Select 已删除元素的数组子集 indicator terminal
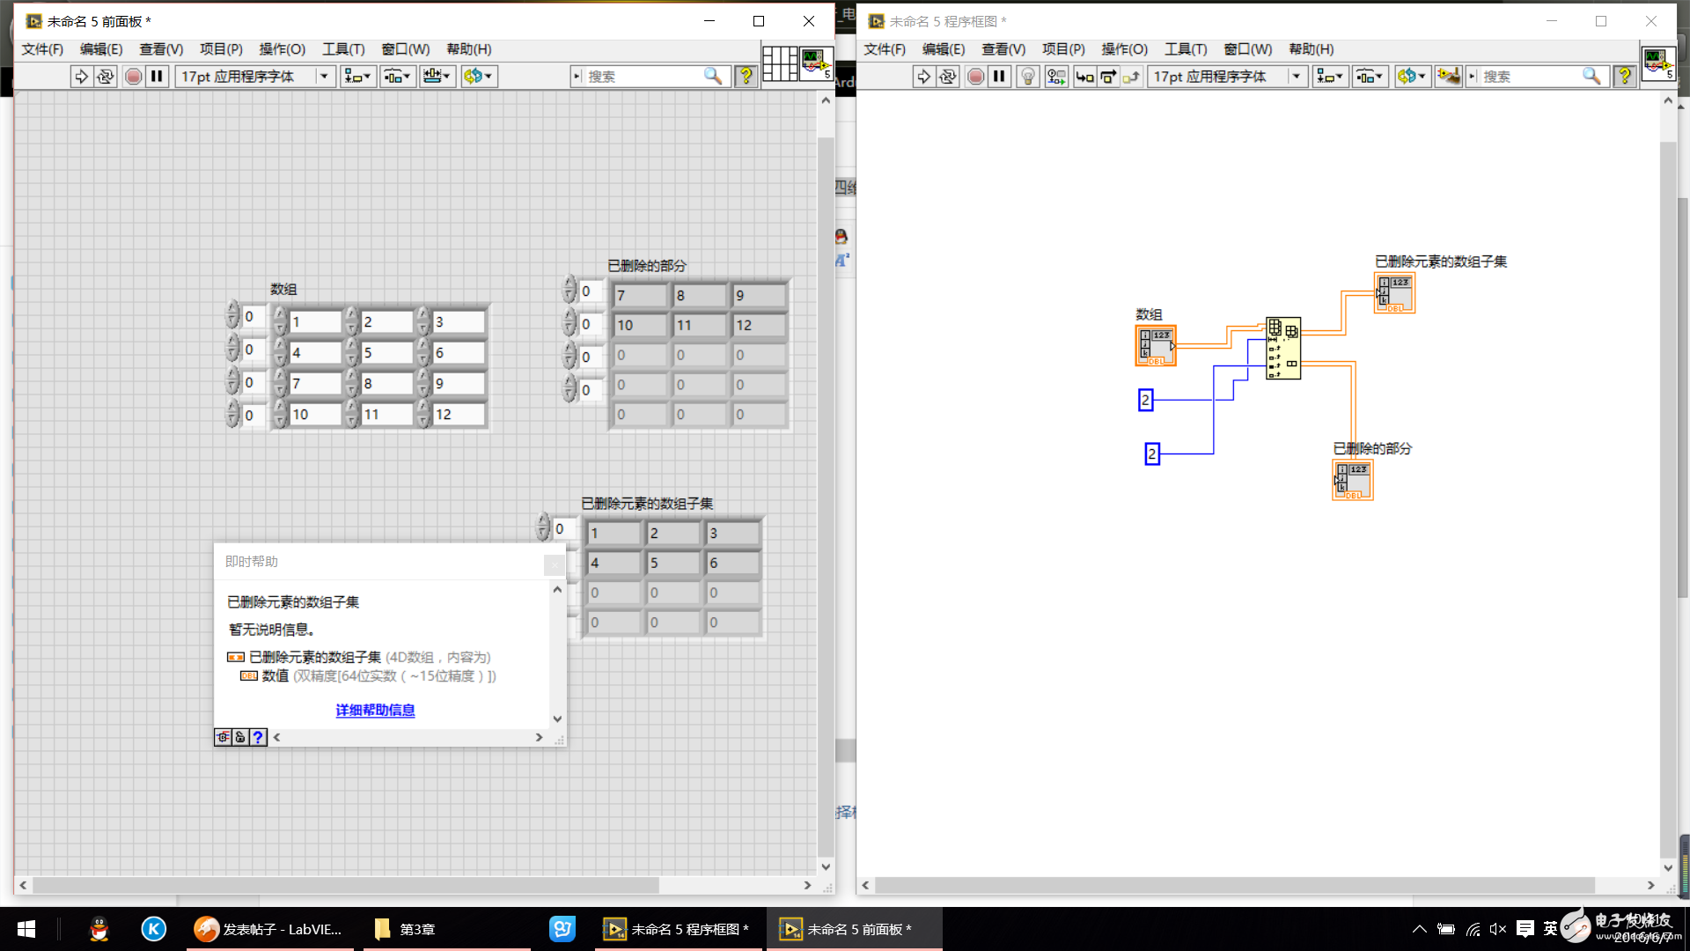The image size is (1690, 951). click(x=1395, y=293)
